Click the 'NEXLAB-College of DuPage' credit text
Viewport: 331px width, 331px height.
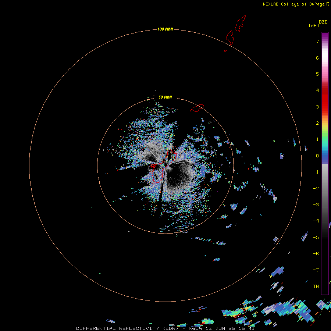(x=293, y=4)
